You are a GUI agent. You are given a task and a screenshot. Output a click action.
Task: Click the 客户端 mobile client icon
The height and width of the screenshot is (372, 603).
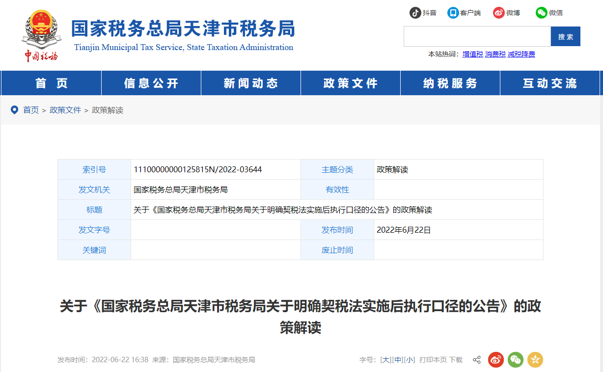(x=452, y=13)
